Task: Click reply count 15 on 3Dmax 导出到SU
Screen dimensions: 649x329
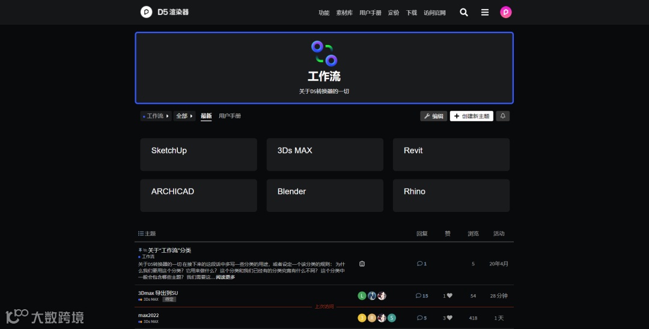Action: (x=422, y=295)
